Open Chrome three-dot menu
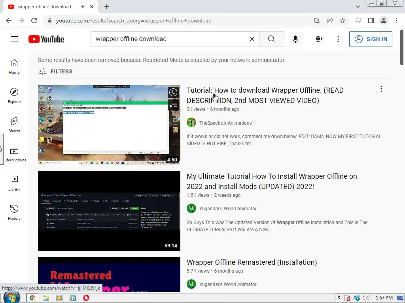The image size is (405, 303). click(x=396, y=21)
